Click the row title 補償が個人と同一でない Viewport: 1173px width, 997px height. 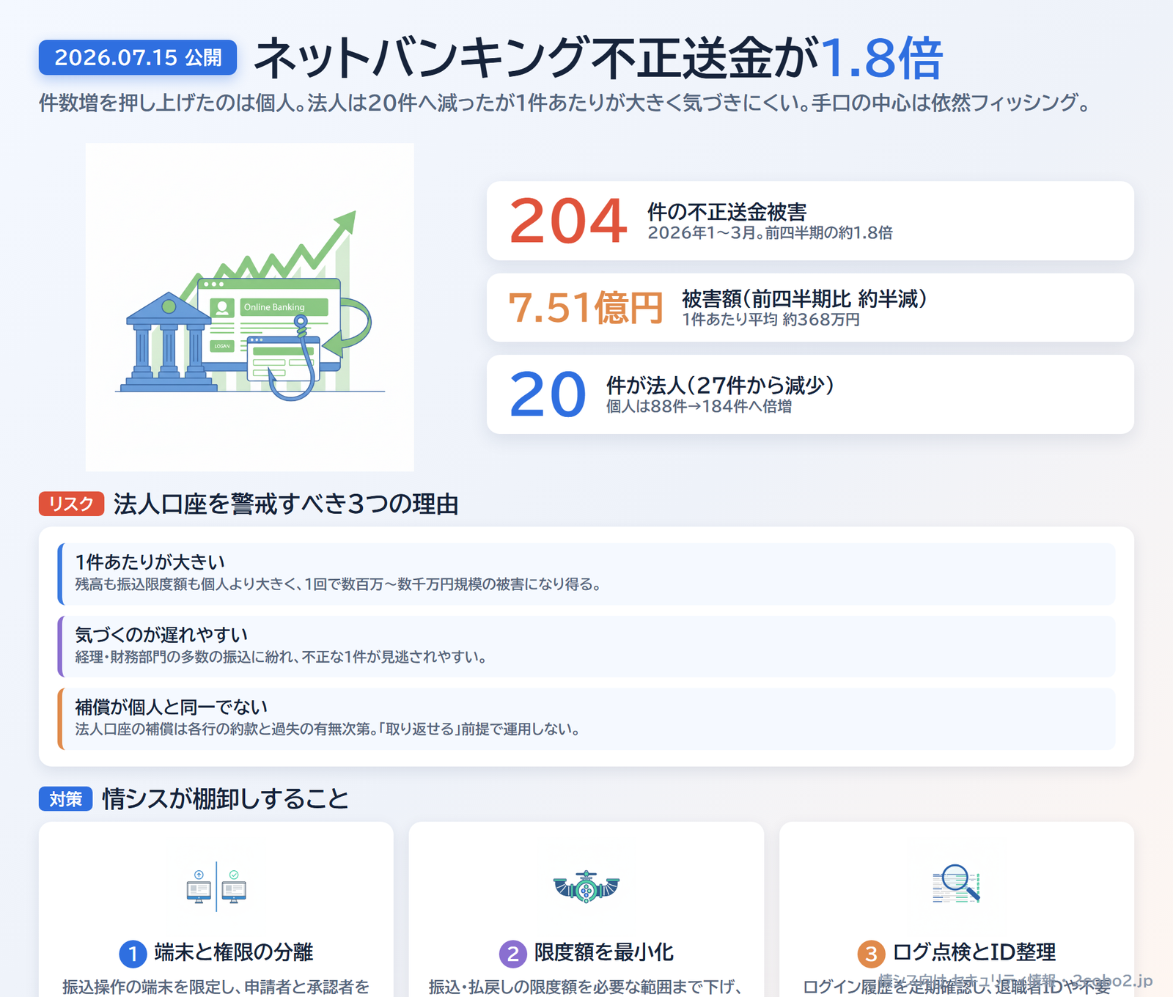click(x=171, y=707)
